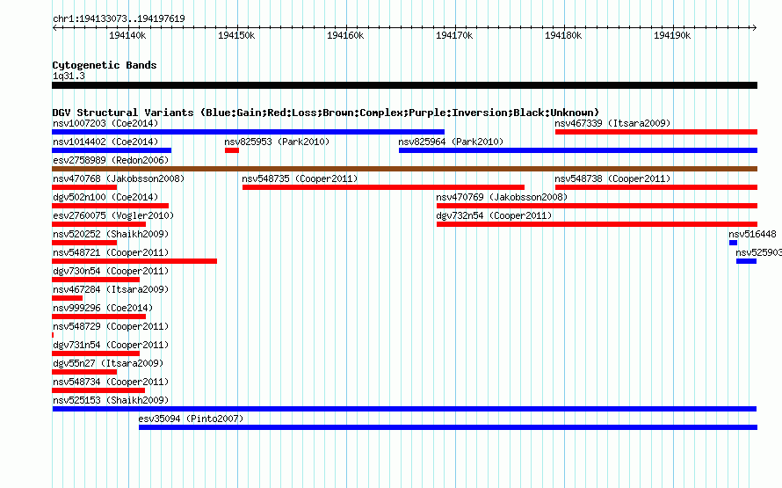The height and width of the screenshot is (488, 782).
Task: Open variant nsv467339 (Itsara2009)
Action: tap(612, 123)
